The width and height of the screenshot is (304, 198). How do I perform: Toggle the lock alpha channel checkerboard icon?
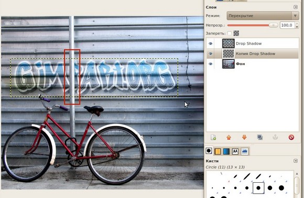click(236, 33)
